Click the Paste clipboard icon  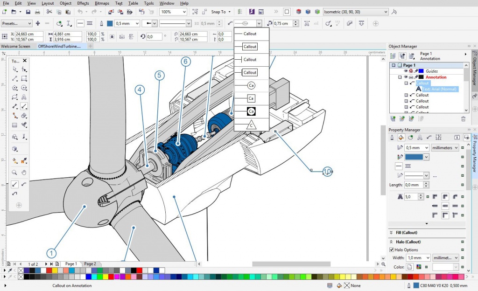[x=68, y=12]
